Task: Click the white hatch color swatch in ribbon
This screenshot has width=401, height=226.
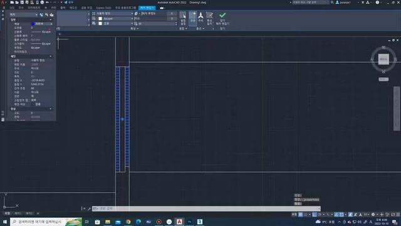Action: pyautogui.click(x=100, y=18)
